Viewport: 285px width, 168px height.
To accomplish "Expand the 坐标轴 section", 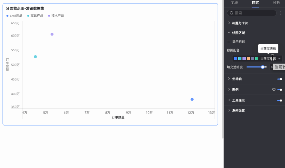I will pyautogui.click(x=237, y=79).
